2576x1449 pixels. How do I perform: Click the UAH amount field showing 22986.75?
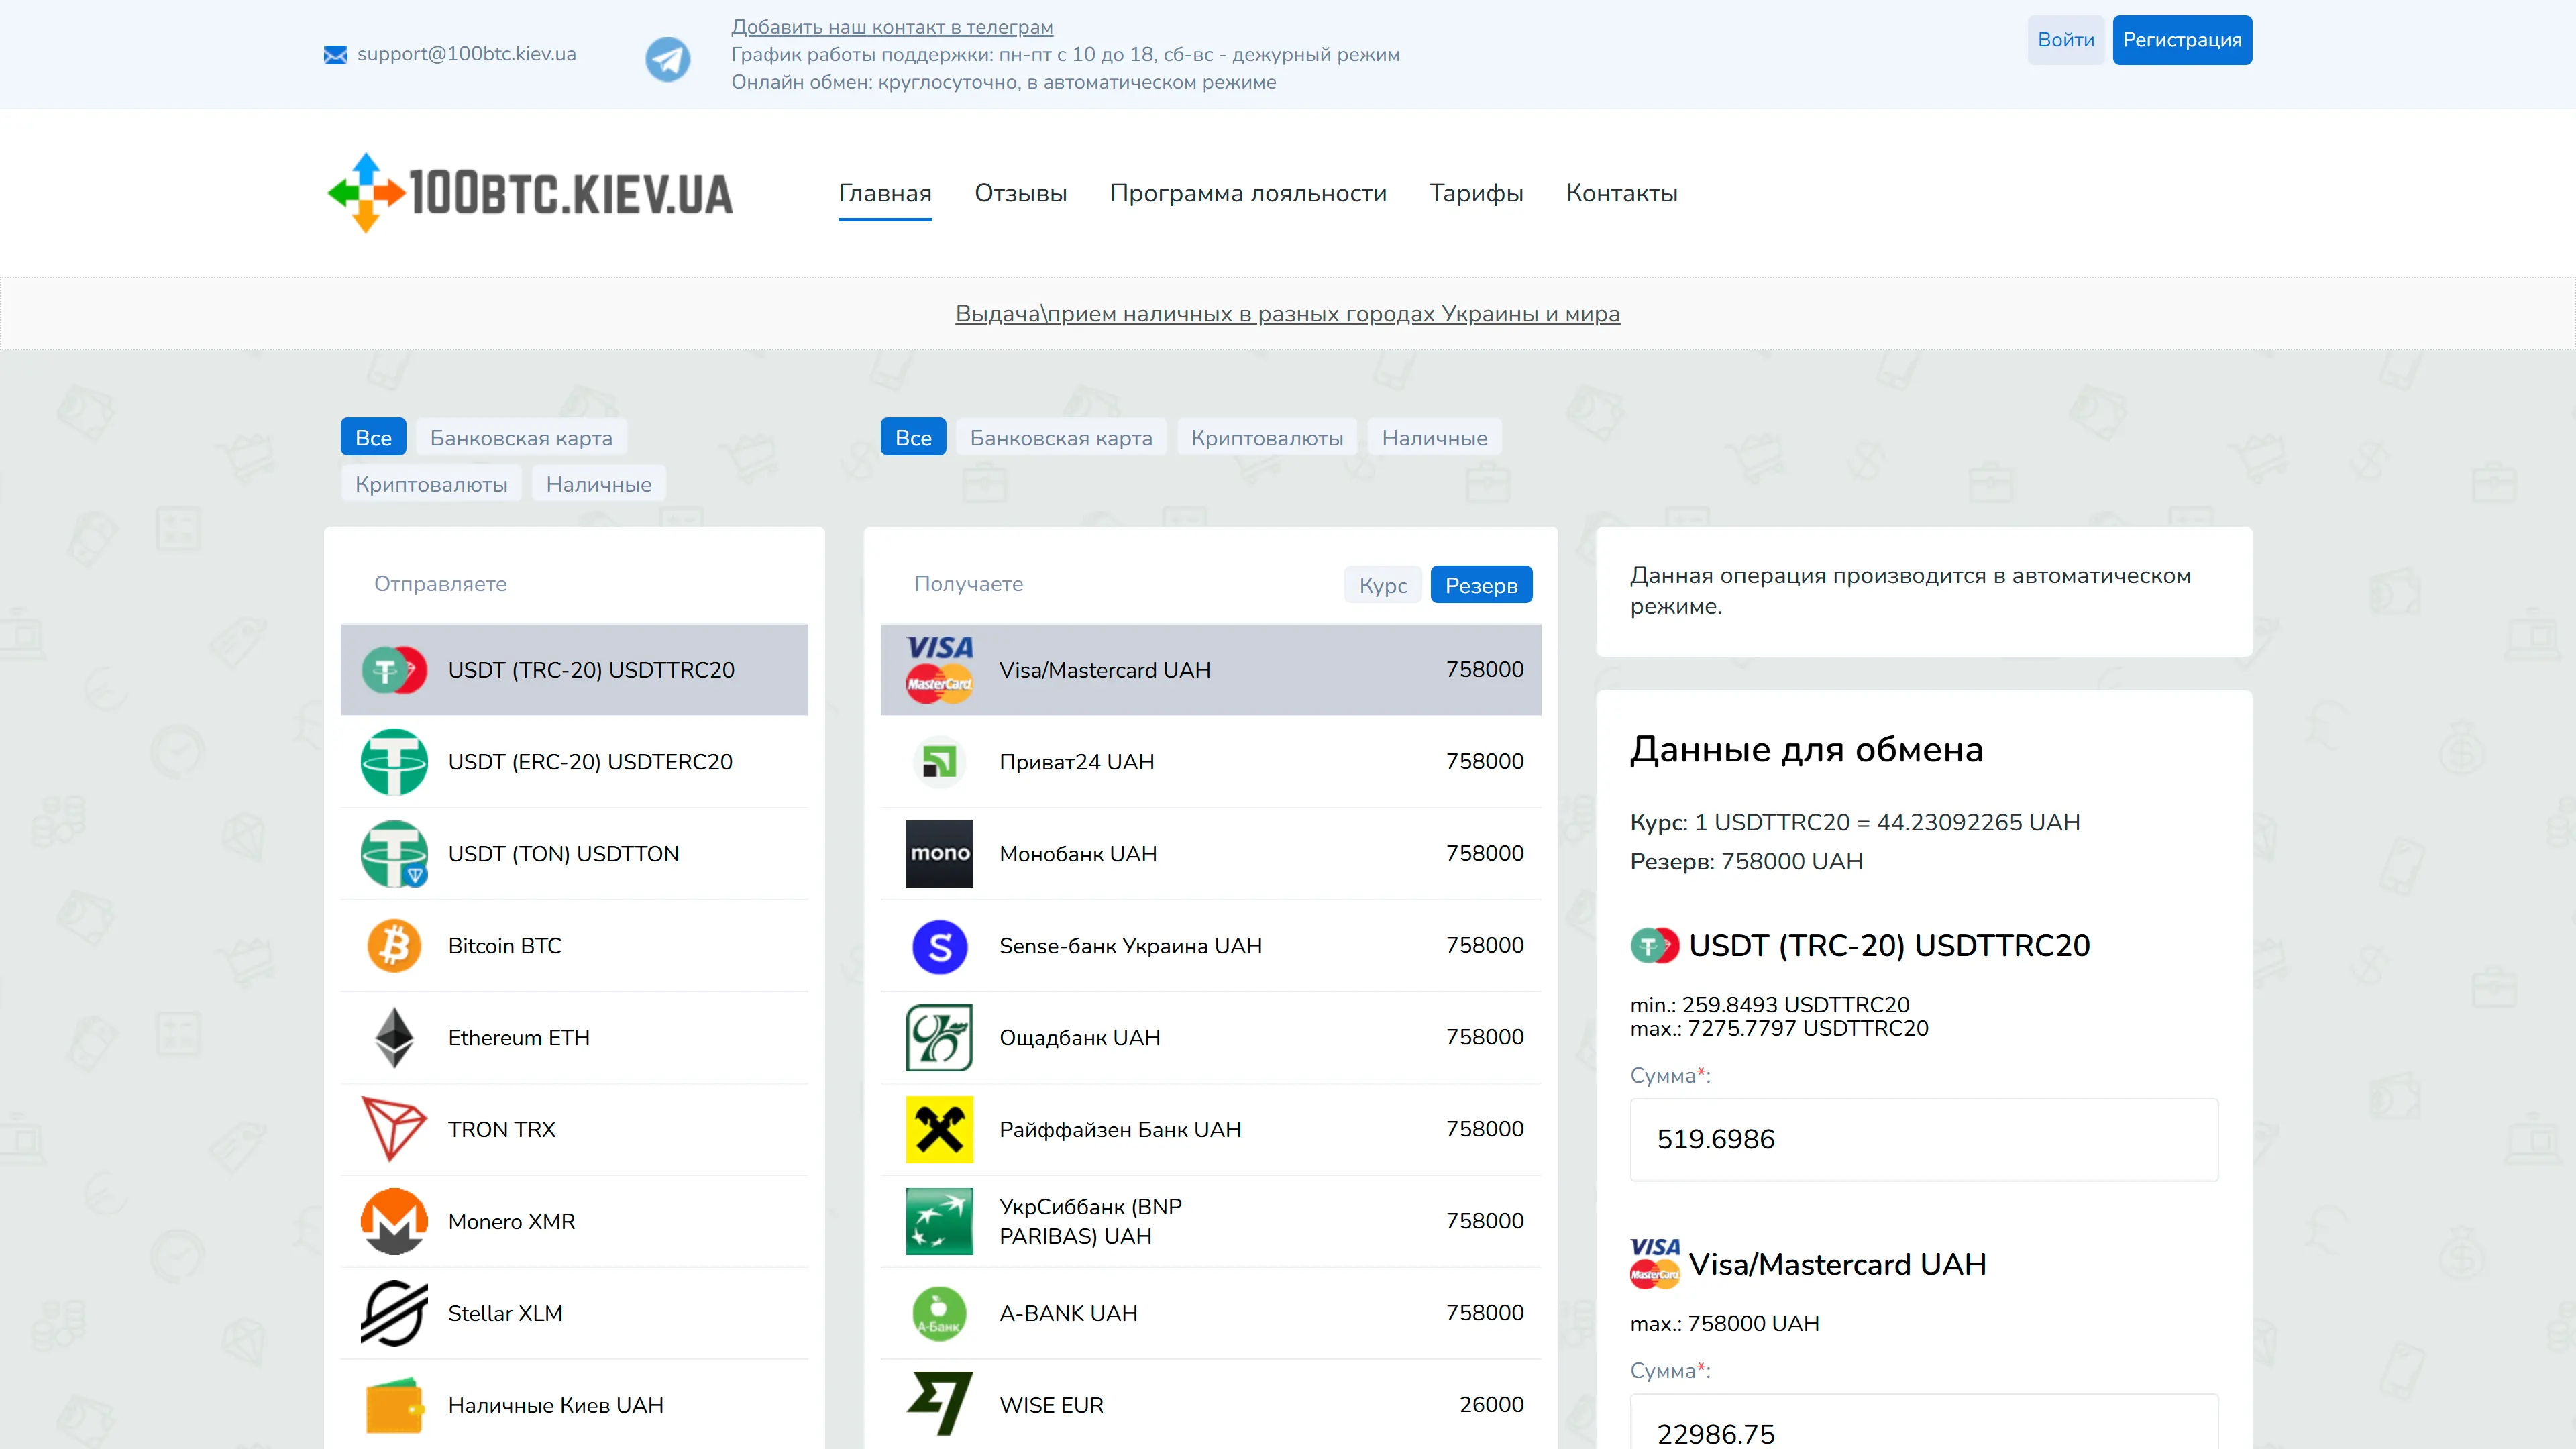1924,1422
